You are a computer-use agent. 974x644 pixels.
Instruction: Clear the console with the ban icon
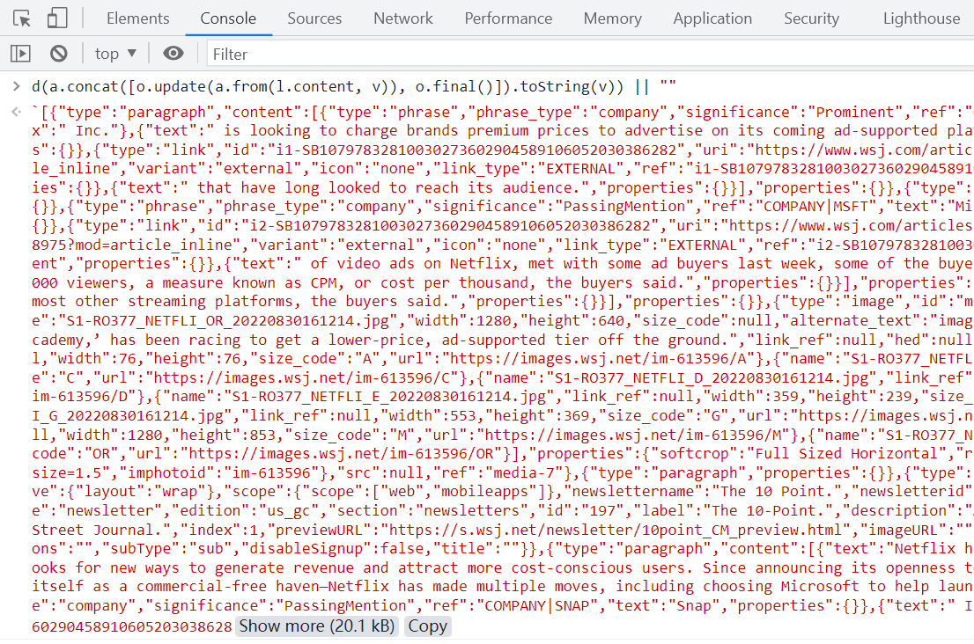point(59,54)
